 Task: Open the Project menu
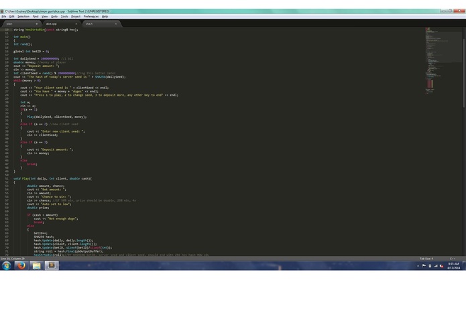click(76, 17)
